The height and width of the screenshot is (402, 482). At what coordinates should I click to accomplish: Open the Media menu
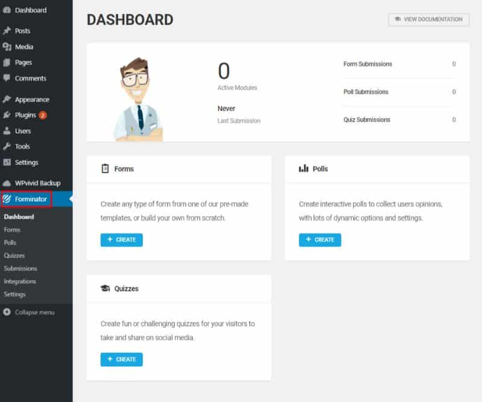pos(36,47)
